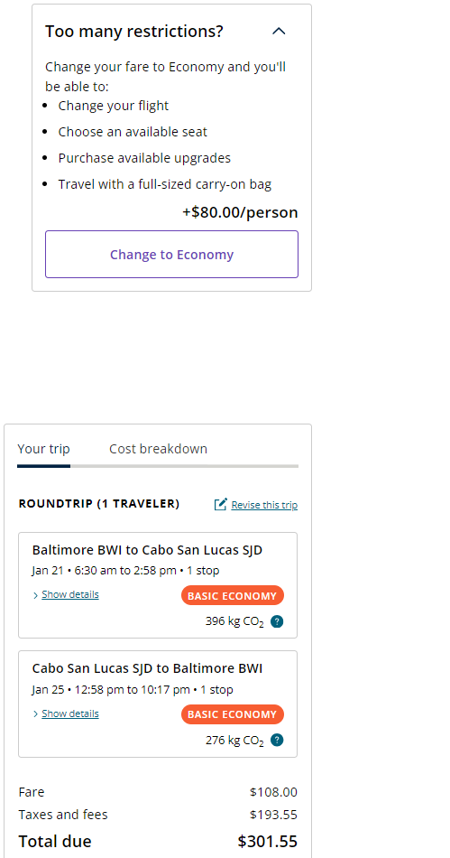Click the Too many restrictions? heading
The width and height of the screenshot is (450, 858).
[134, 32]
